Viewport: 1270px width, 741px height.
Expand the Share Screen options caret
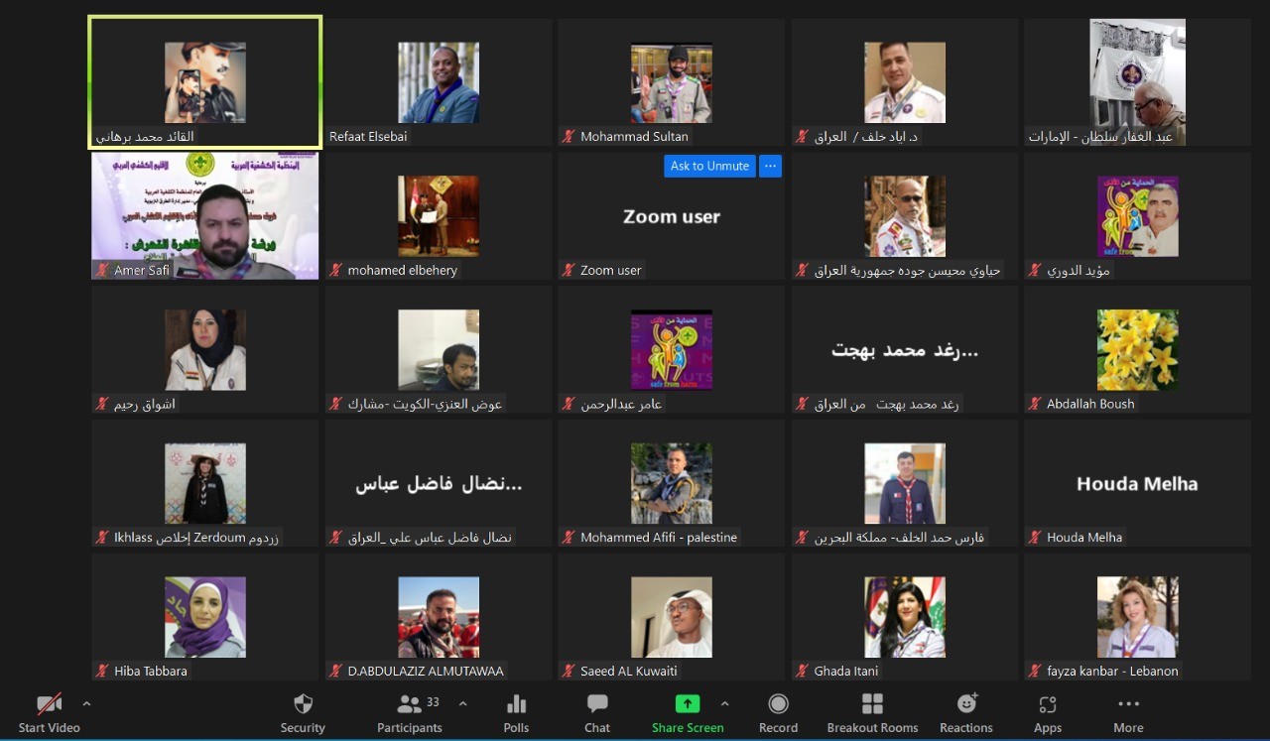724,703
